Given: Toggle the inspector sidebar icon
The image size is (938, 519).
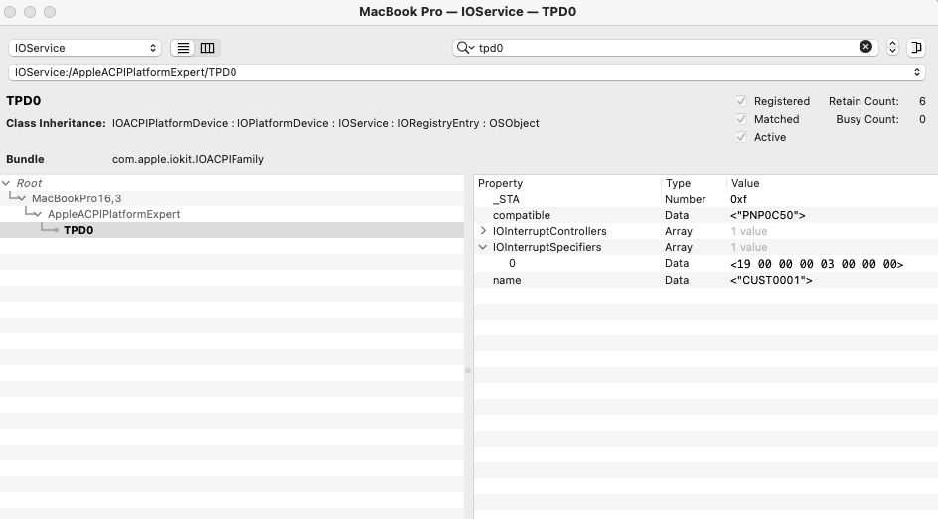Looking at the screenshot, I should 916,48.
